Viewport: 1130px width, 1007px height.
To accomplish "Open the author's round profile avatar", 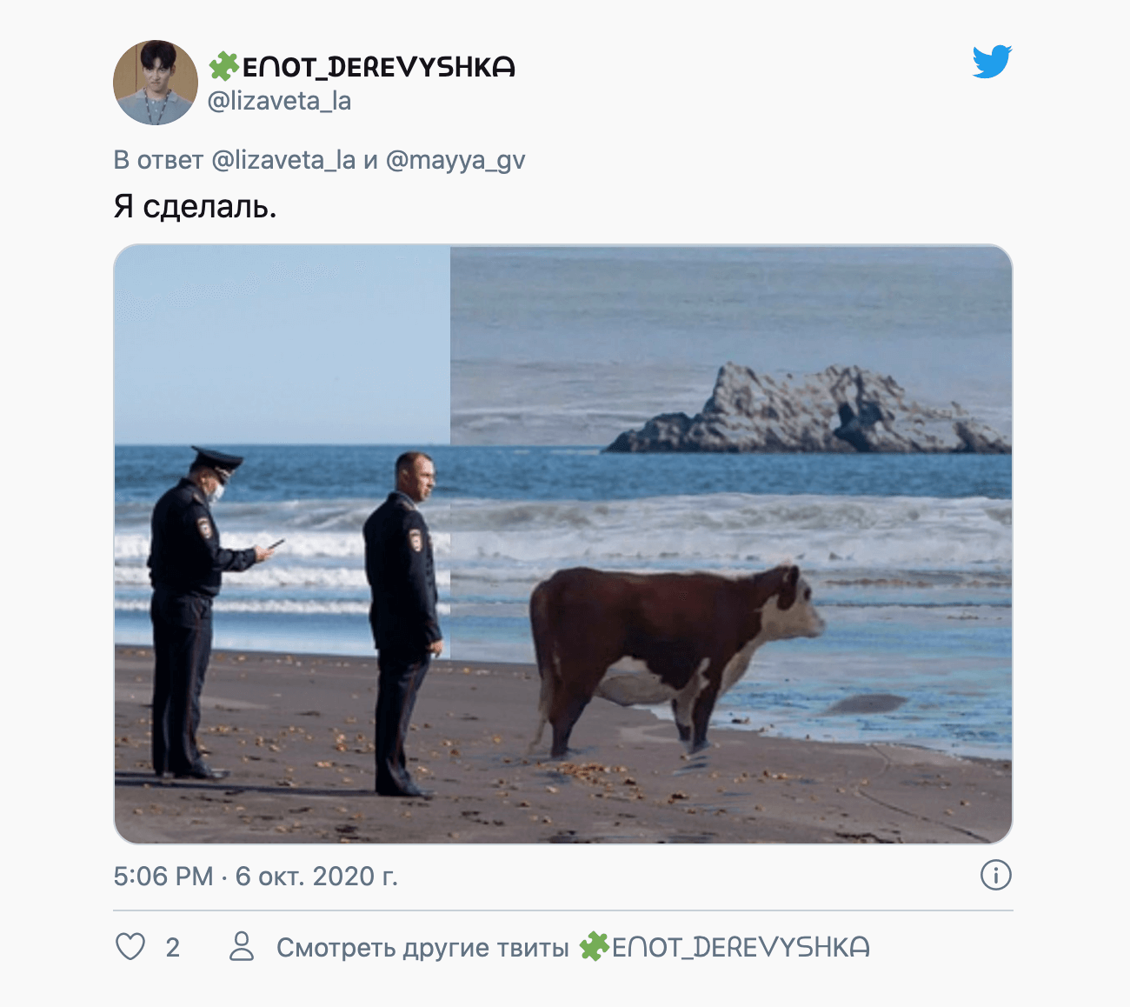I will pyautogui.click(x=156, y=83).
